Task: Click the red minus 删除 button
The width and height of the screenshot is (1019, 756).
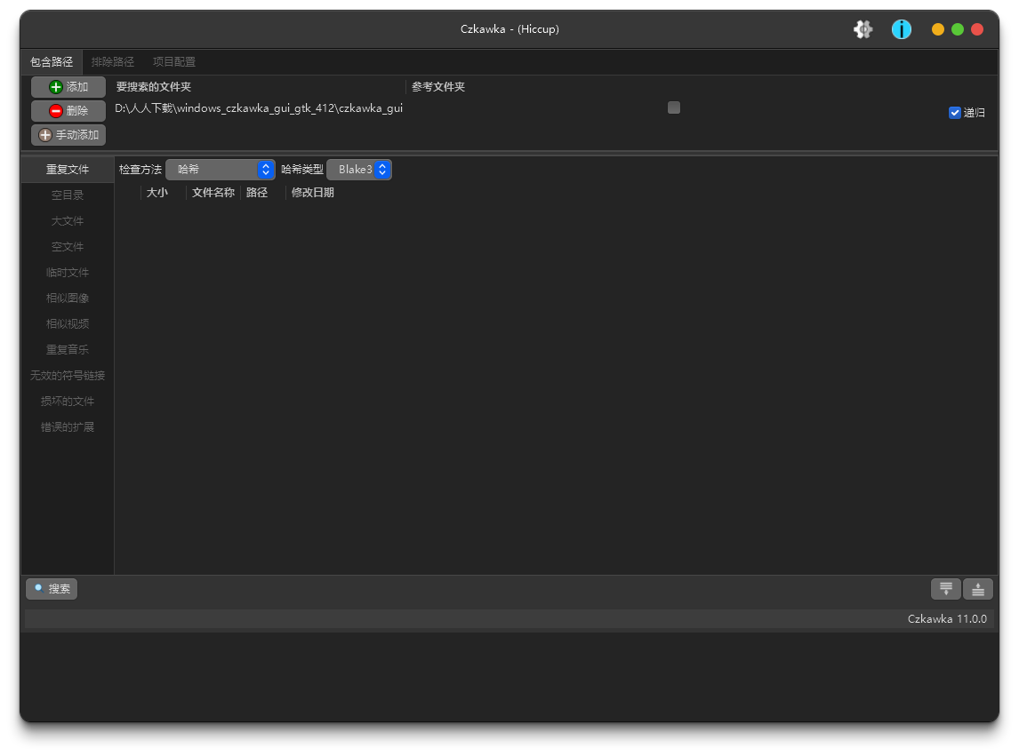Action: coord(68,111)
